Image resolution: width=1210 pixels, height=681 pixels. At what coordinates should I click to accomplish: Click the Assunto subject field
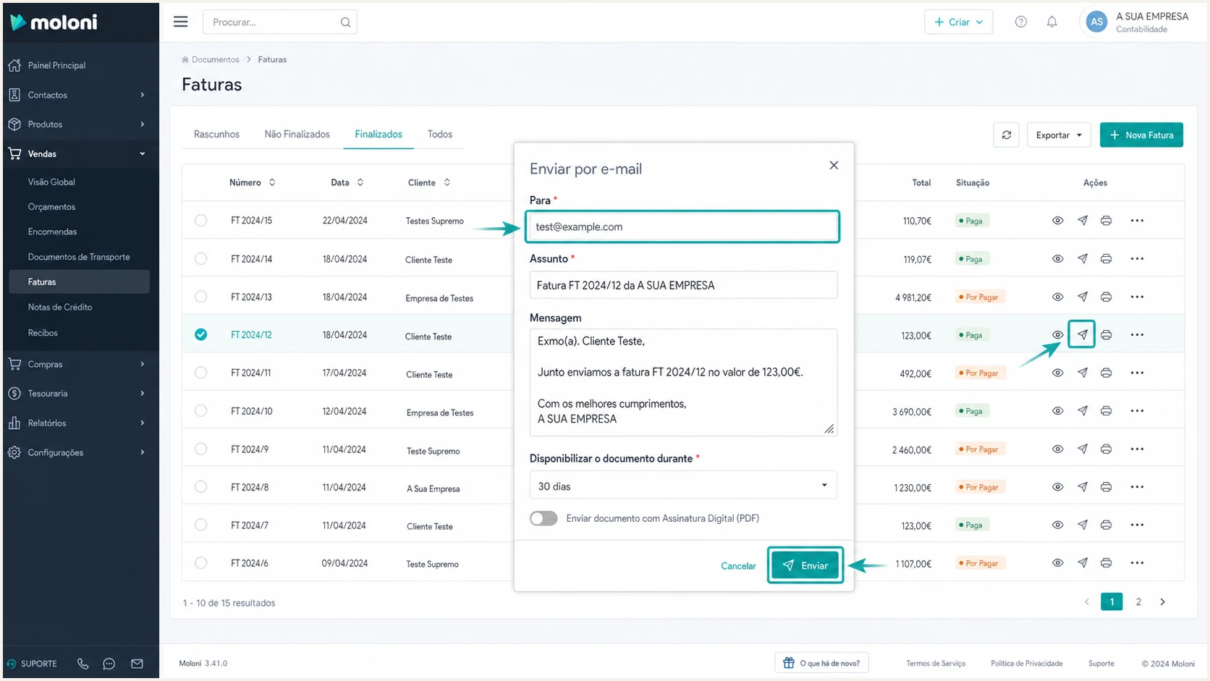coord(683,285)
